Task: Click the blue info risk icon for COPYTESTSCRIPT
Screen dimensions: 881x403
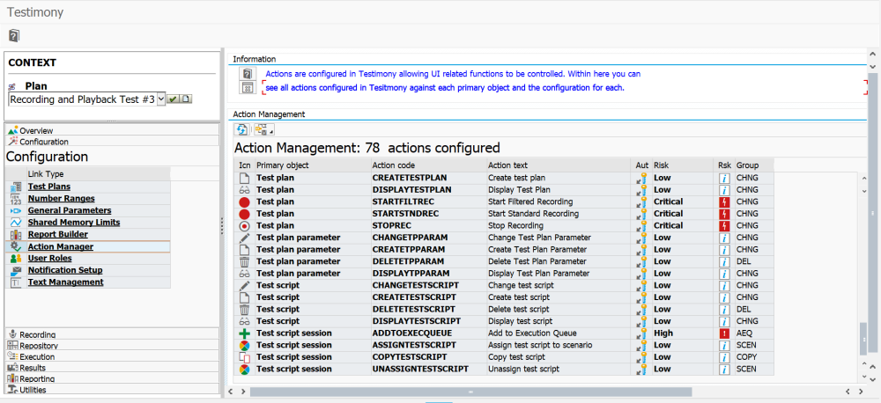Action: [725, 357]
